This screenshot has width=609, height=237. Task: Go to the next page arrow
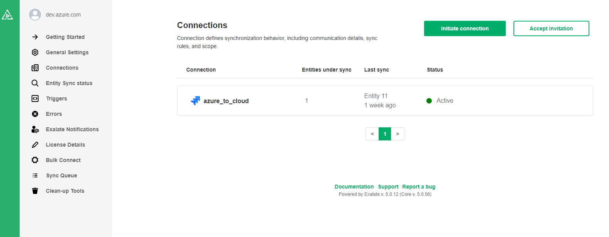(x=398, y=134)
